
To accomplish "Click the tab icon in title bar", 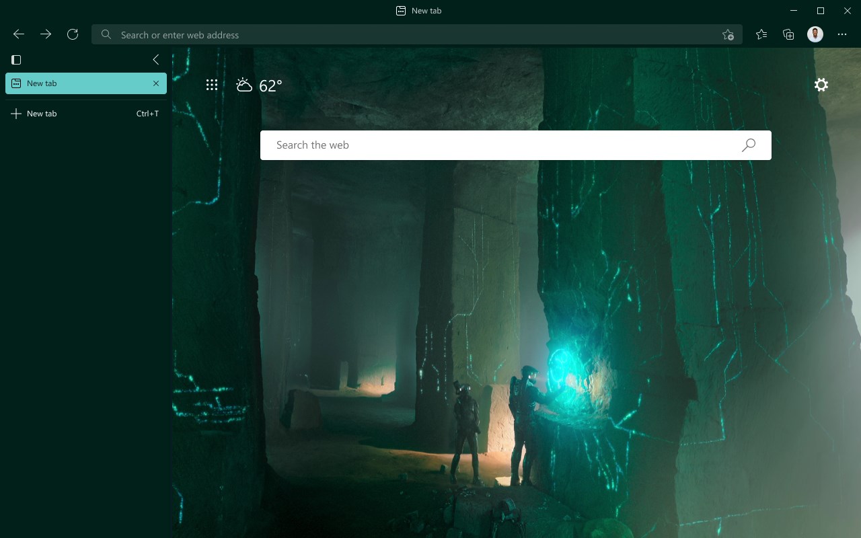I will [401, 11].
